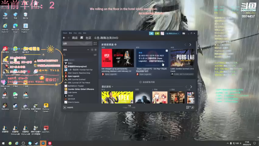
Task: Click the green friends notification button
Action: (x=157, y=33)
